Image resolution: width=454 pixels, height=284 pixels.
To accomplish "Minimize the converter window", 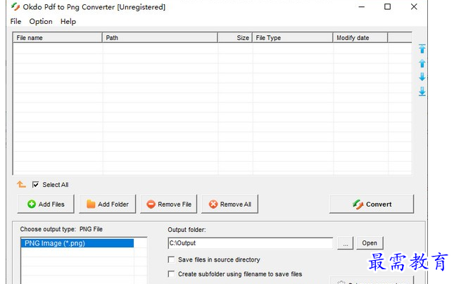I will [x=362, y=6].
